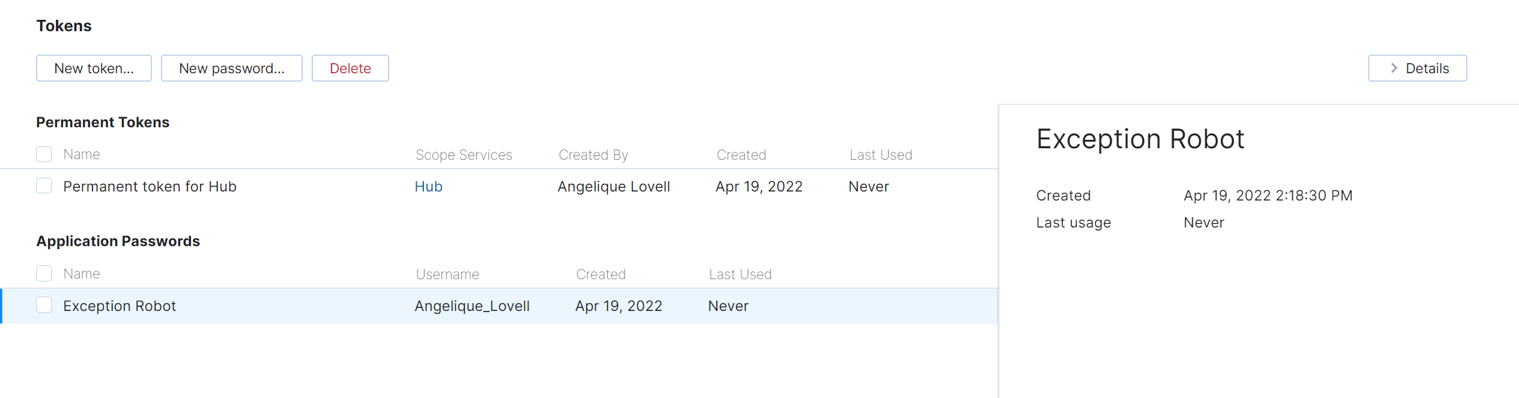The width and height of the screenshot is (1519, 398).
Task: Check the Exception Robot row checkbox
Action: pyautogui.click(x=44, y=306)
